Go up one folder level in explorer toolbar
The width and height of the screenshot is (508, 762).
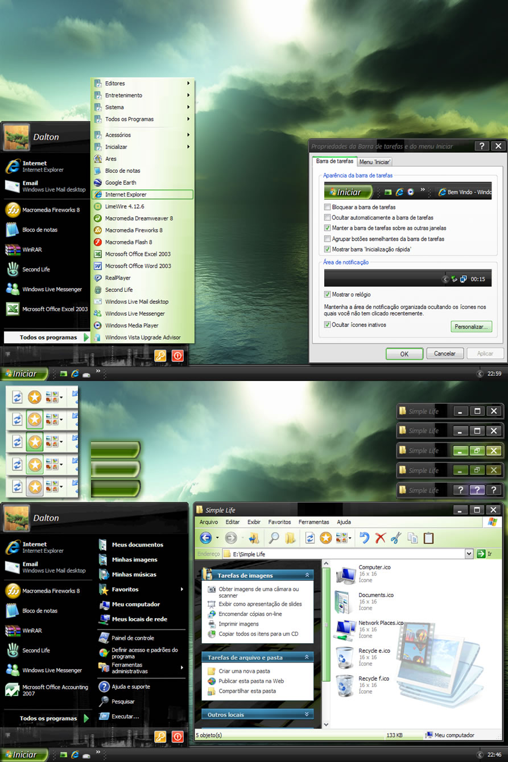point(254,537)
